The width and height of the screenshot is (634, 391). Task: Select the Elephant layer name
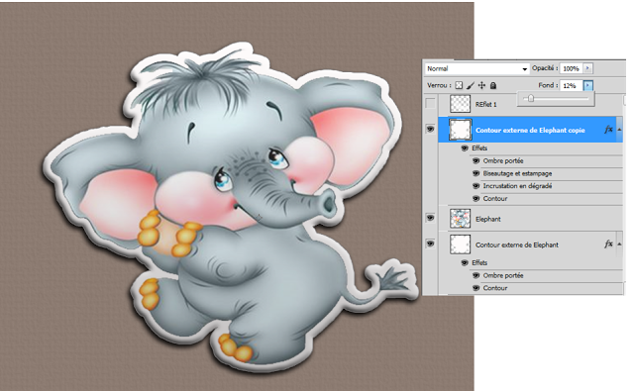[x=488, y=220]
